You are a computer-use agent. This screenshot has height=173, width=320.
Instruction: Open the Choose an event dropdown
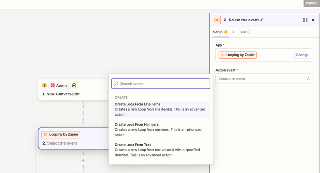pos(264,79)
